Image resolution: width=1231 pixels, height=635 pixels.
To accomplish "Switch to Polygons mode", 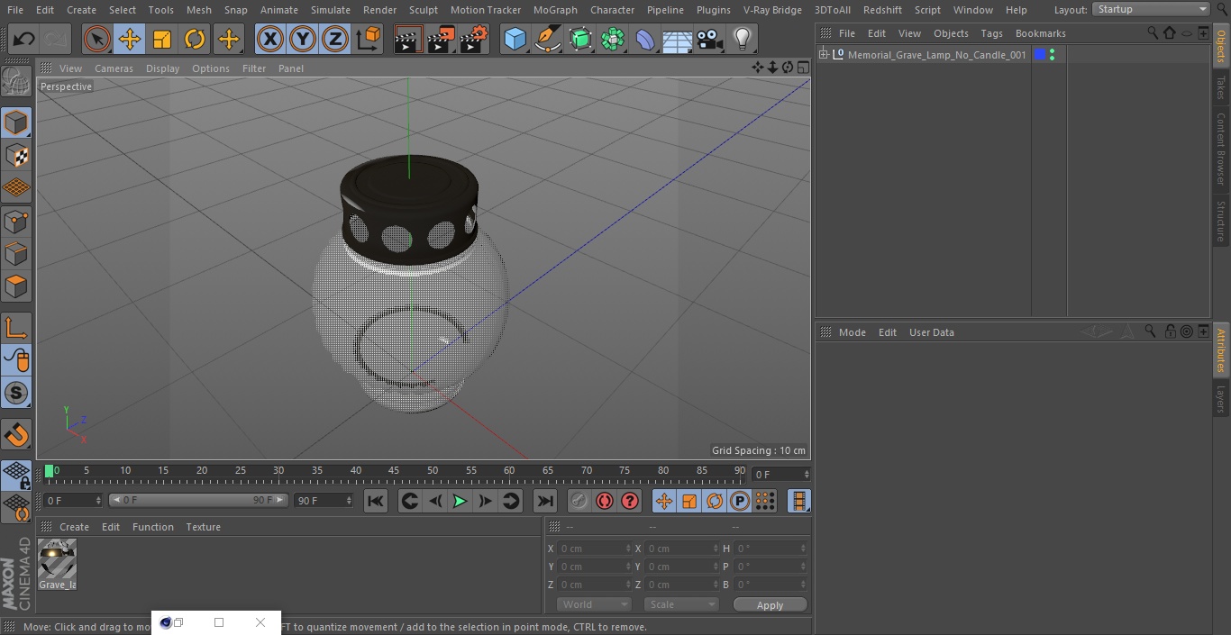I will [16, 286].
